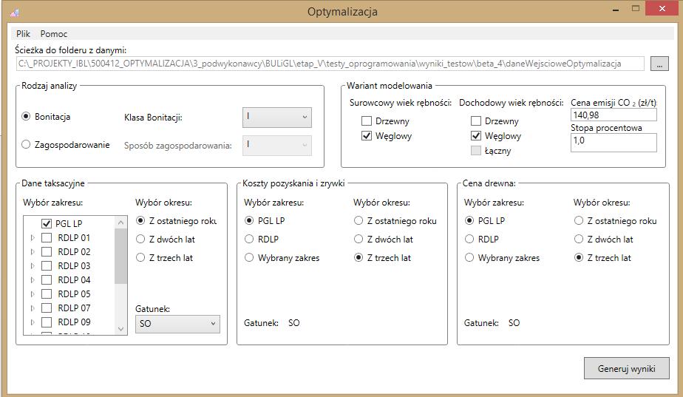This screenshot has width=683, height=397.
Task: Open the Klasa Bonitacji dropdown
Action: (277, 118)
